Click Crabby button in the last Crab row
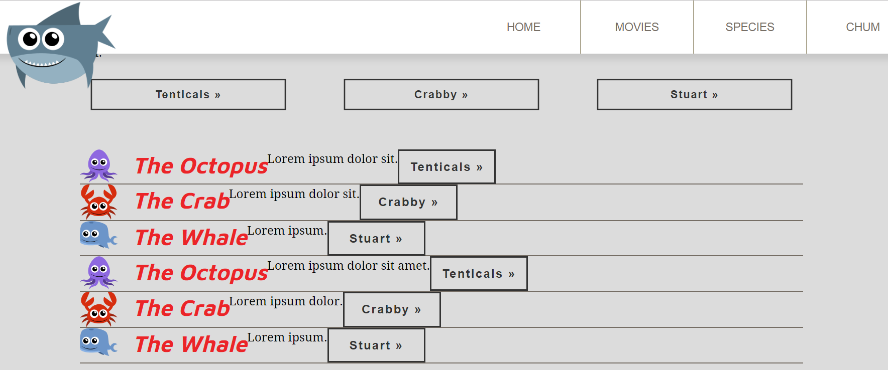888x370 pixels. click(x=392, y=309)
